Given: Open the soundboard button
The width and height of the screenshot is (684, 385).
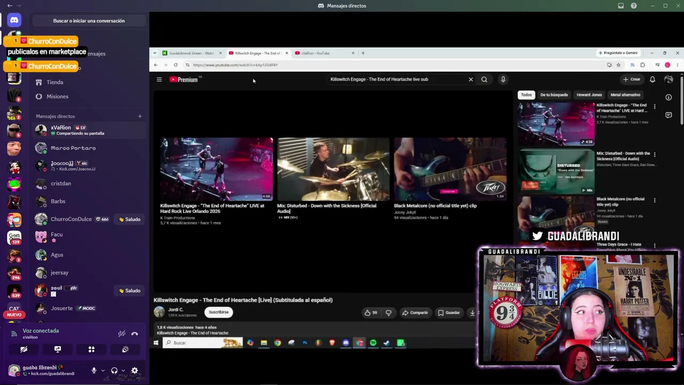Looking at the screenshot, I should pyautogui.click(x=125, y=349).
